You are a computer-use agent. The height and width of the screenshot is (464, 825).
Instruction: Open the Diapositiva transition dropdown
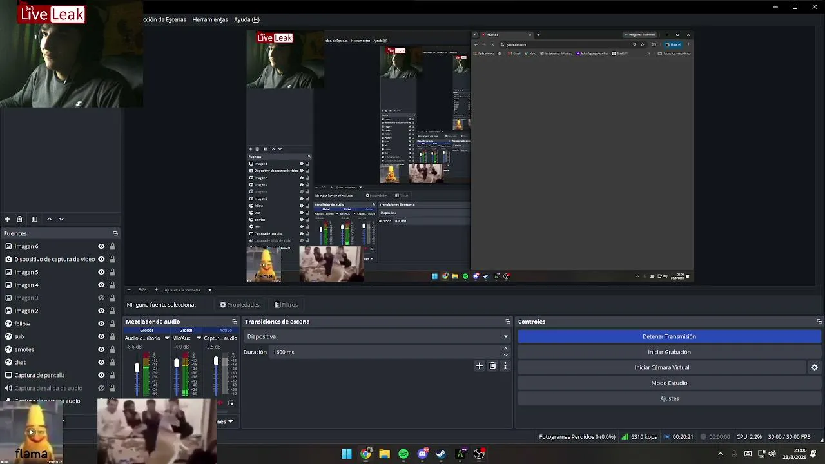pos(376,336)
